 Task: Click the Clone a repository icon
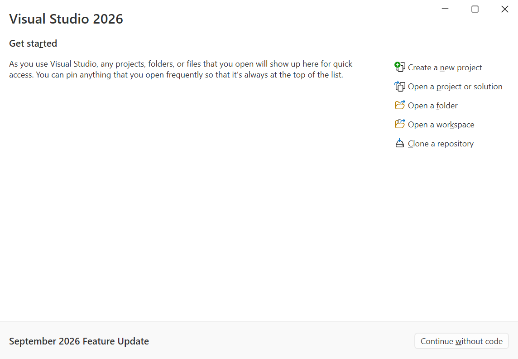coord(400,143)
